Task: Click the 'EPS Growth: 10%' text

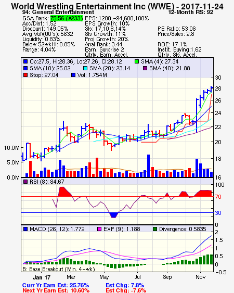Action: click(107, 23)
